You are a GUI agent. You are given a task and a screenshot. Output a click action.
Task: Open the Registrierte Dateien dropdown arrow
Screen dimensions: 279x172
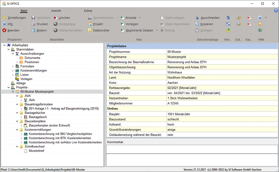click(x=157, y=30)
